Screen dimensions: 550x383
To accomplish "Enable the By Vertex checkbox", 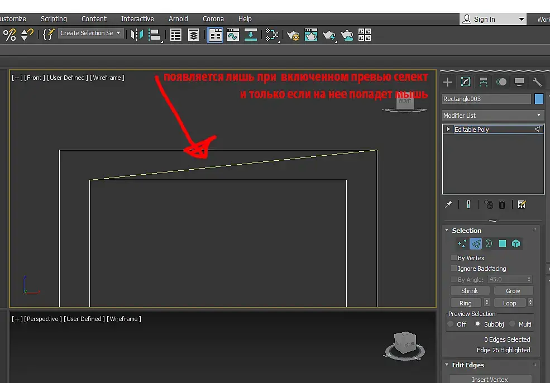I will click(454, 258).
